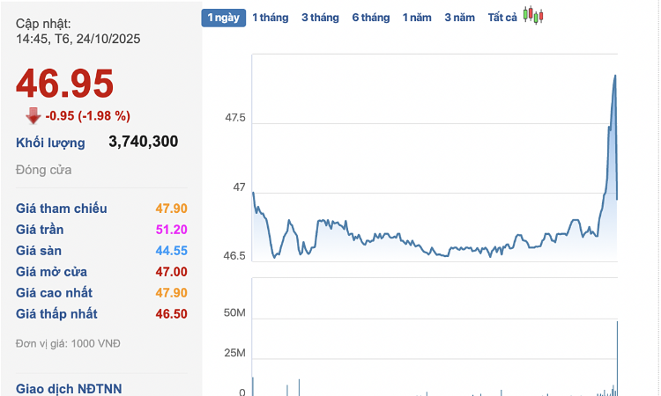
Task: Click the 'Giá trần' label
Action: click(x=40, y=230)
